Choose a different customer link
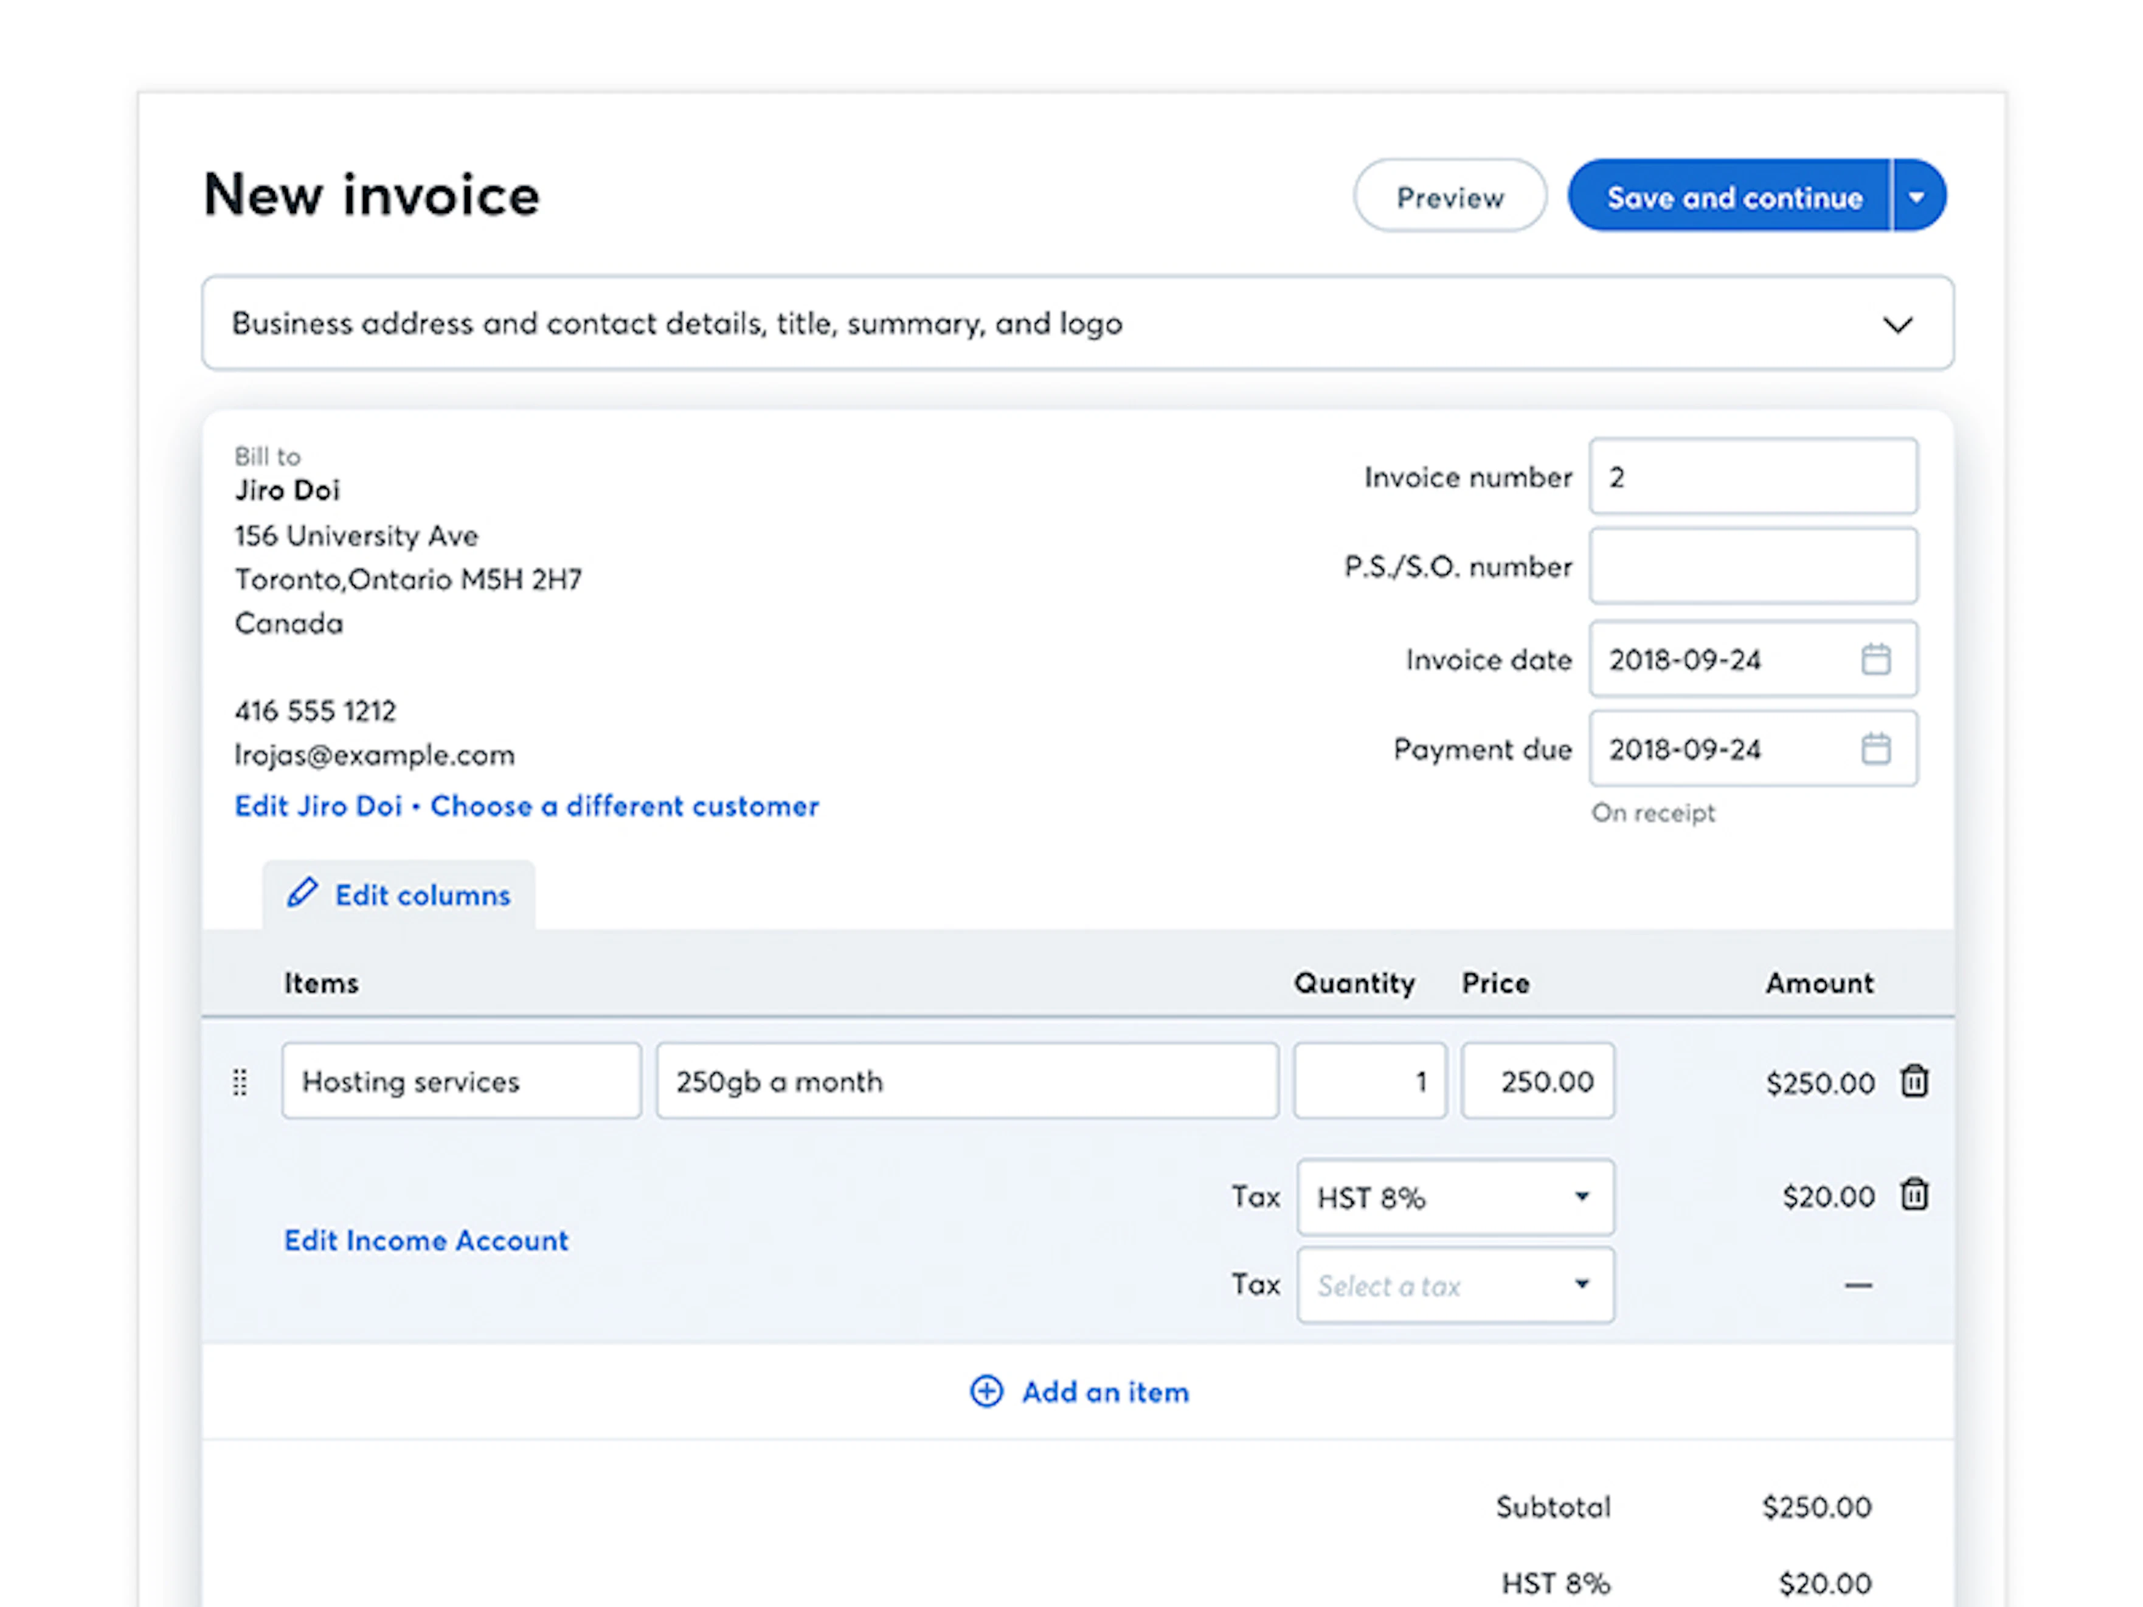Screen dimensions: 2143x1607 point(625,806)
